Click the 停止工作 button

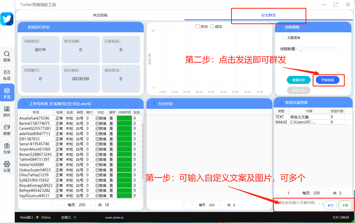click(x=299, y=90)
